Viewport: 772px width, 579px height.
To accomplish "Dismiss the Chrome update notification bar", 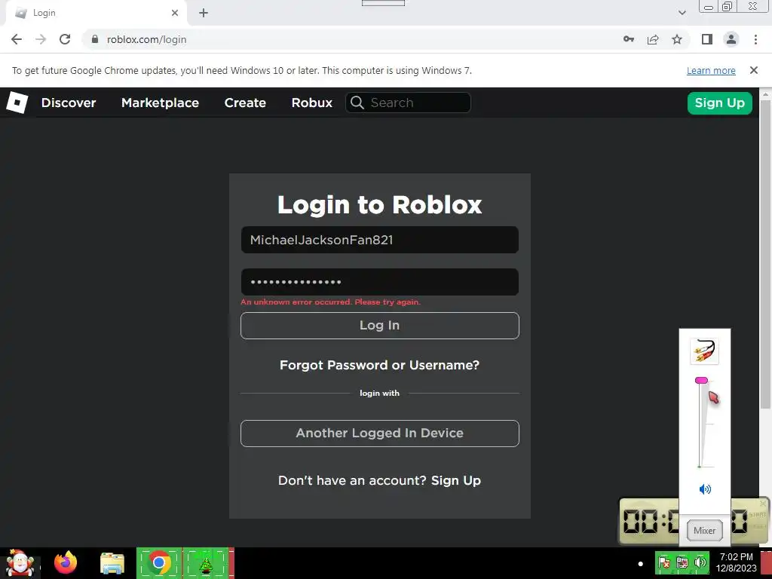I will point(753,70).
